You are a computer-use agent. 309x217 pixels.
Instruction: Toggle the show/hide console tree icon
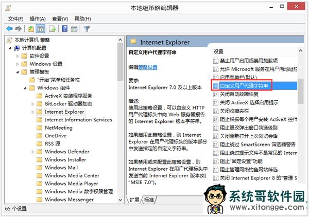pos(41,29)
